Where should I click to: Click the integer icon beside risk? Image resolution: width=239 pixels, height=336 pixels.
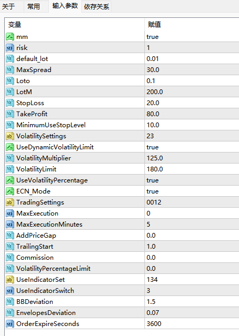point(10,48)
